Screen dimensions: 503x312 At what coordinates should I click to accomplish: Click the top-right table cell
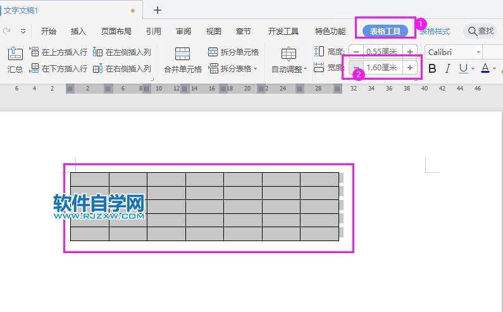click(320, 179)
